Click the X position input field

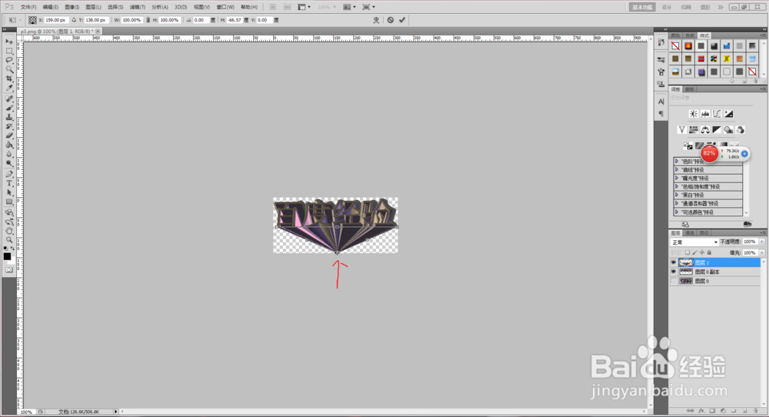[55, 20]
